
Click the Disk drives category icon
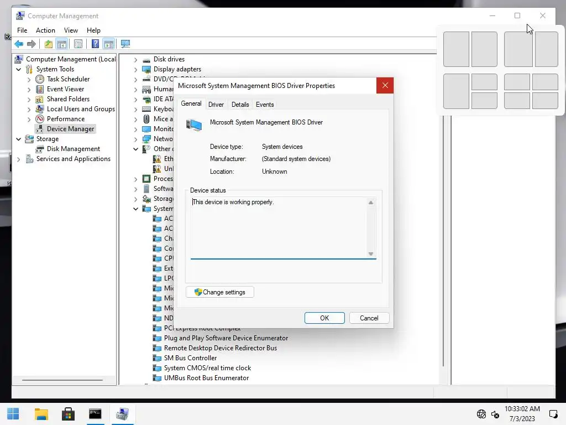tap(146, 59)
